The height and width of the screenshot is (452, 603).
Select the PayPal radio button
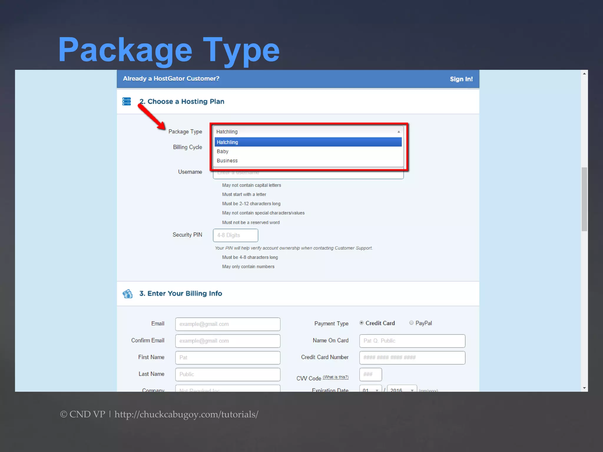411,323
